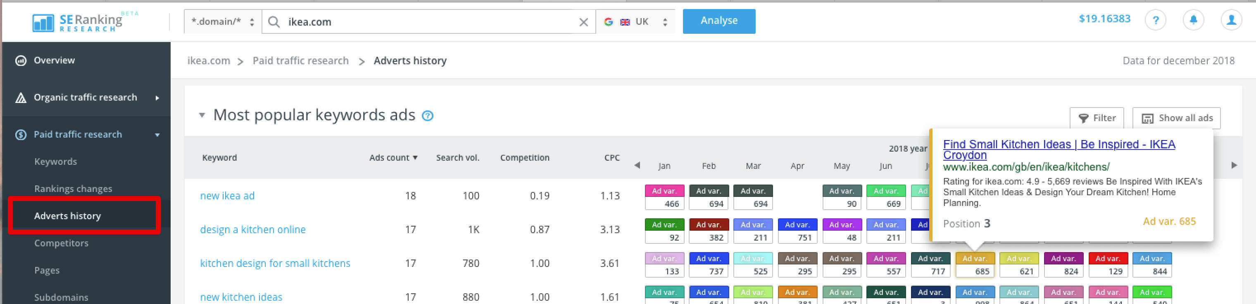Click the Keyword column header
Image resolution: width=1256 pixels, height=304 pixels.
[x=219, y=158]
